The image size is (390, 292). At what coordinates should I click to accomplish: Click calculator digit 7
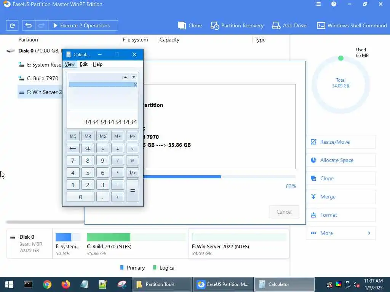coord(73,161)
